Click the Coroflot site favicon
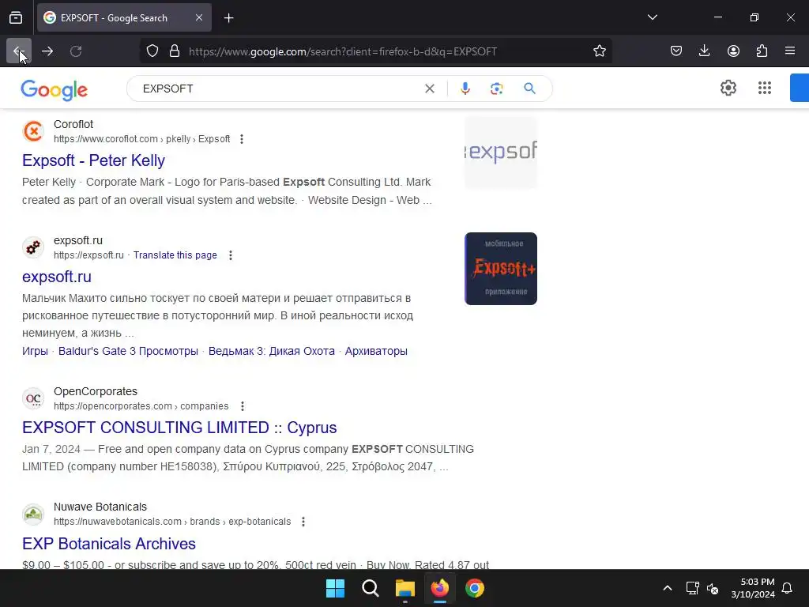Screen dimensions: 809x607 pyautogui.click(x=33, y=131)
